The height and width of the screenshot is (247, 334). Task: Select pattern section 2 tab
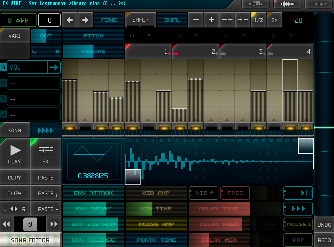coord(195,51)
